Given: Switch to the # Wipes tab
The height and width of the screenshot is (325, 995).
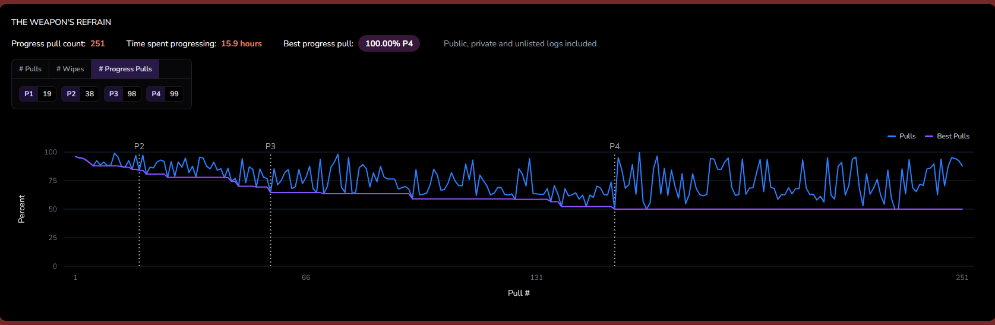Looking at the screenshot, I should (70, 69).
